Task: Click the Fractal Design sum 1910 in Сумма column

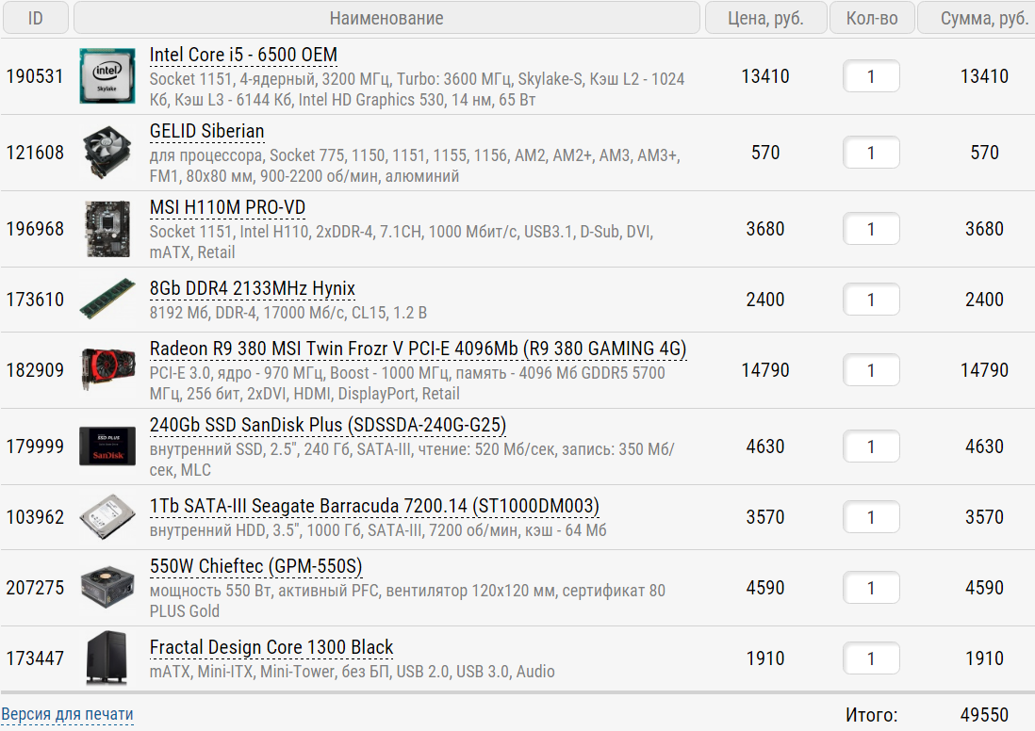Action: 984,658
